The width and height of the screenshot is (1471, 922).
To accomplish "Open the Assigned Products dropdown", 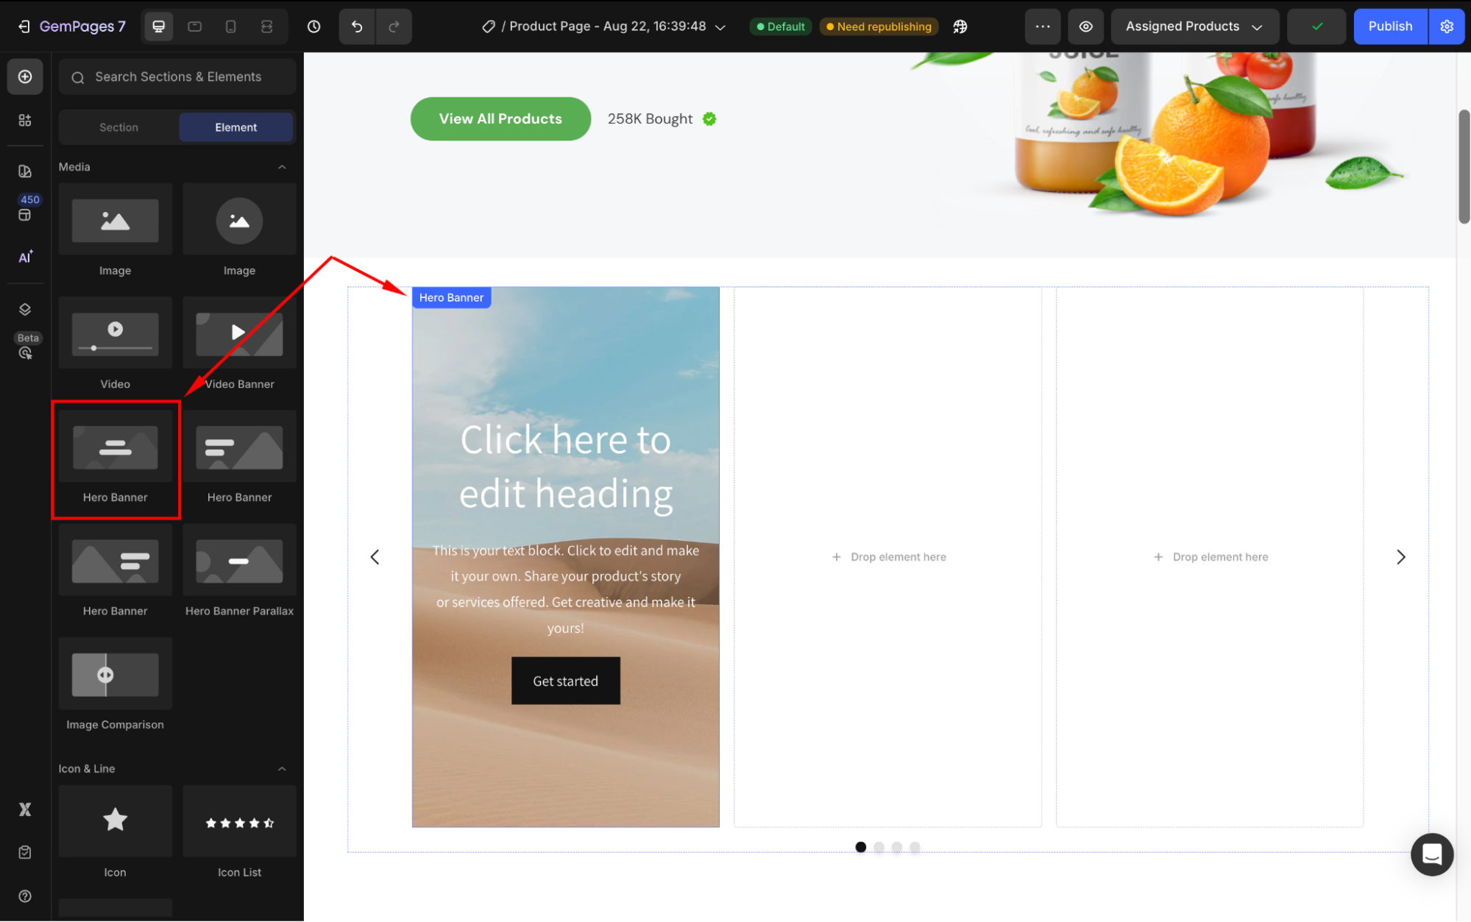I will point(1194,26).
